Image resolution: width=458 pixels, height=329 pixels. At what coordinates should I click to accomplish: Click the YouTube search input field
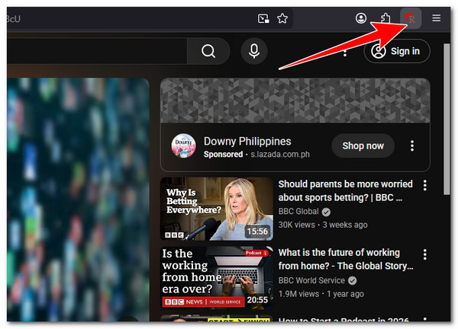pyautogui.click(x=96, y=51)
